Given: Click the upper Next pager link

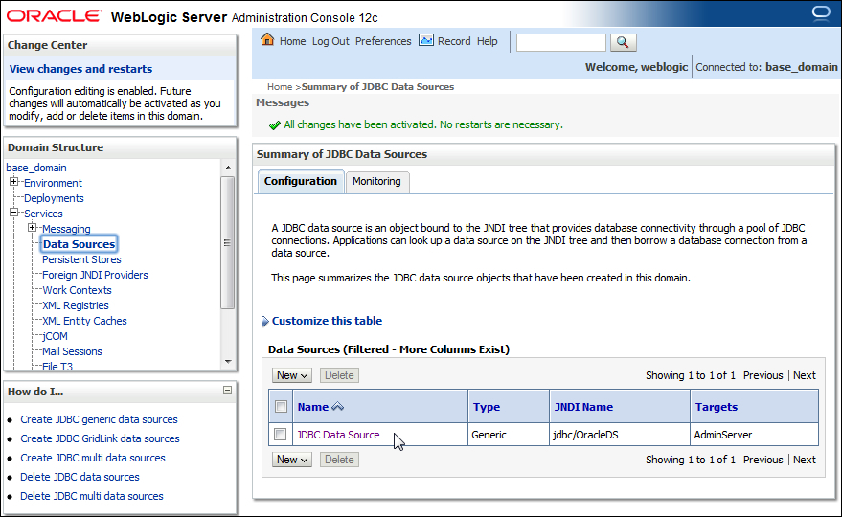Looking at the screenshot, I should (x=805, y=375).
